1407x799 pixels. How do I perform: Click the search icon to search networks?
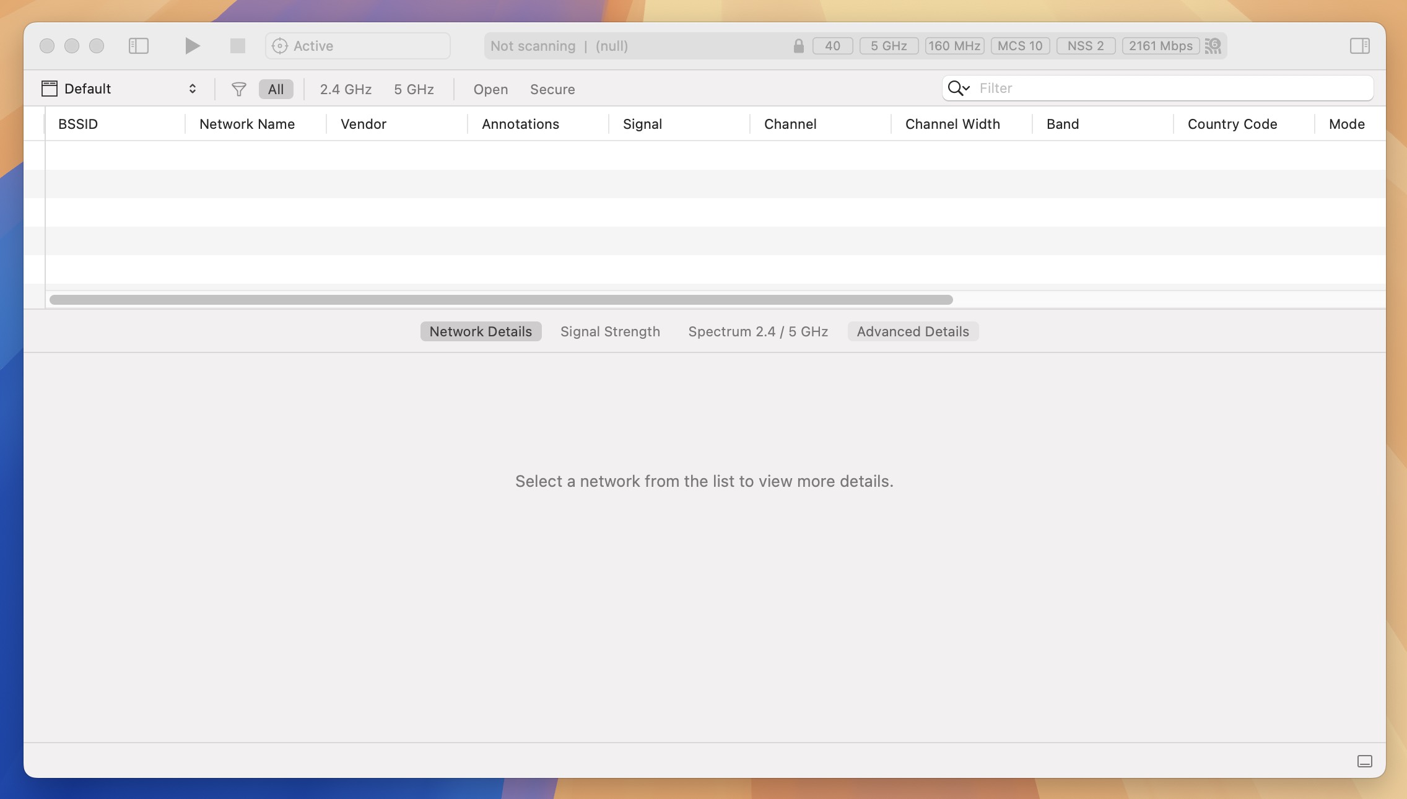(957, 88)
